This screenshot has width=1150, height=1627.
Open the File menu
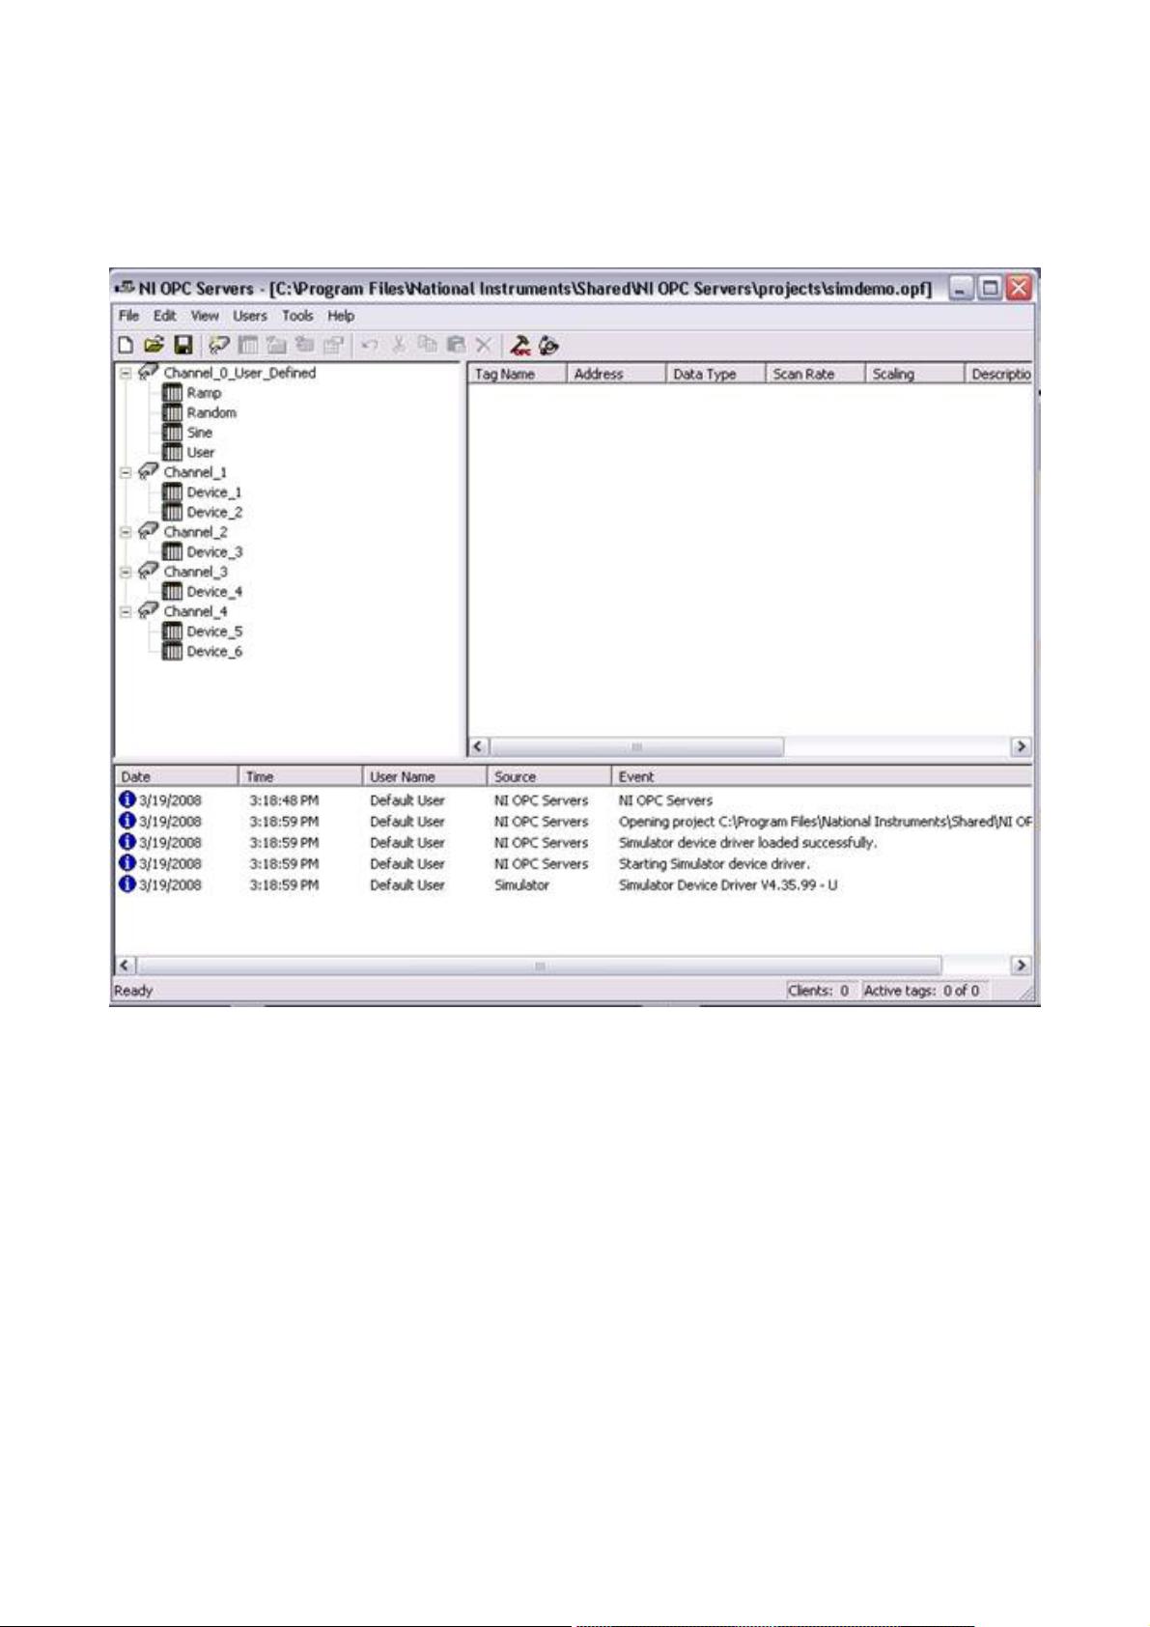click(128, 316)
